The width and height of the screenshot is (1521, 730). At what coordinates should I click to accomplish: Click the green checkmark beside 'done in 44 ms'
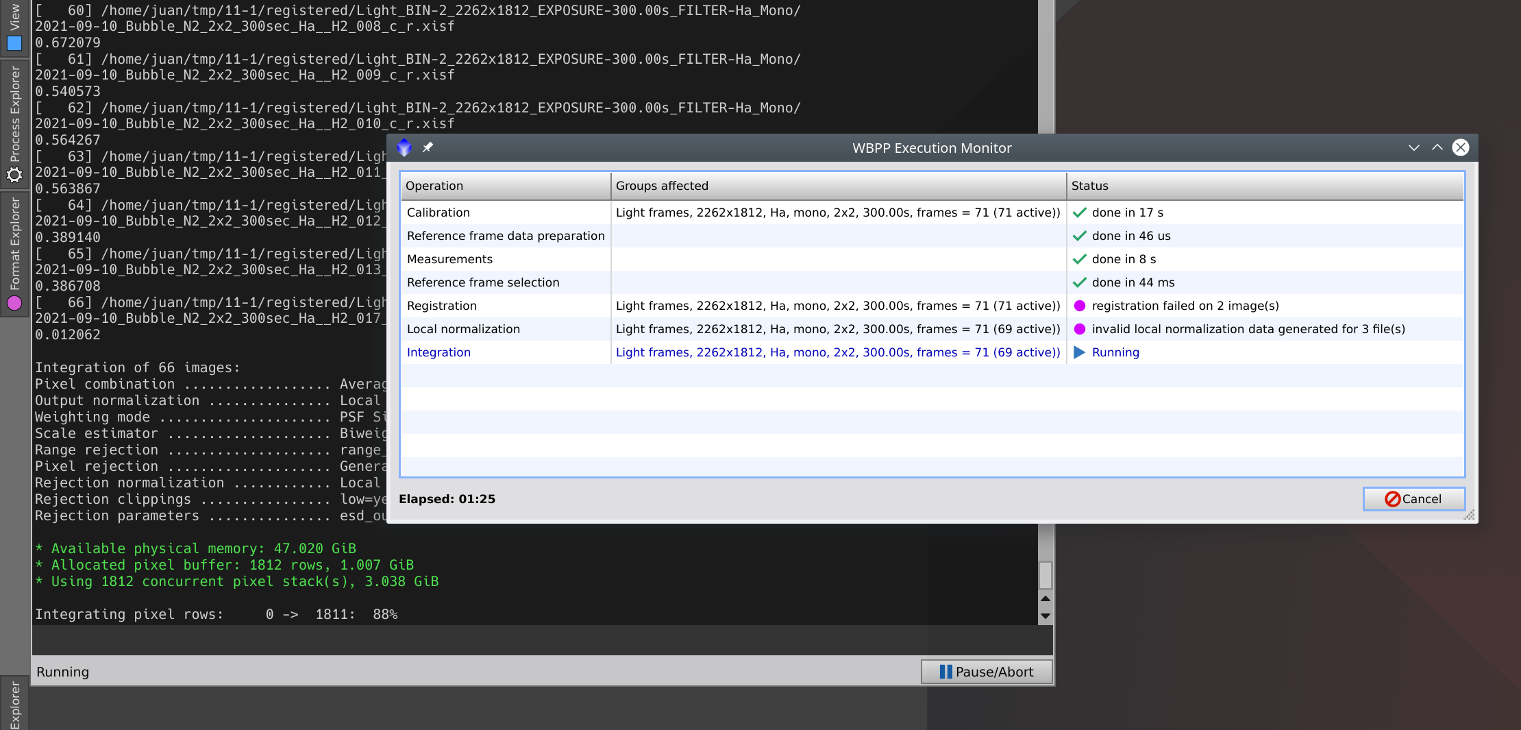click(1080, 282)
